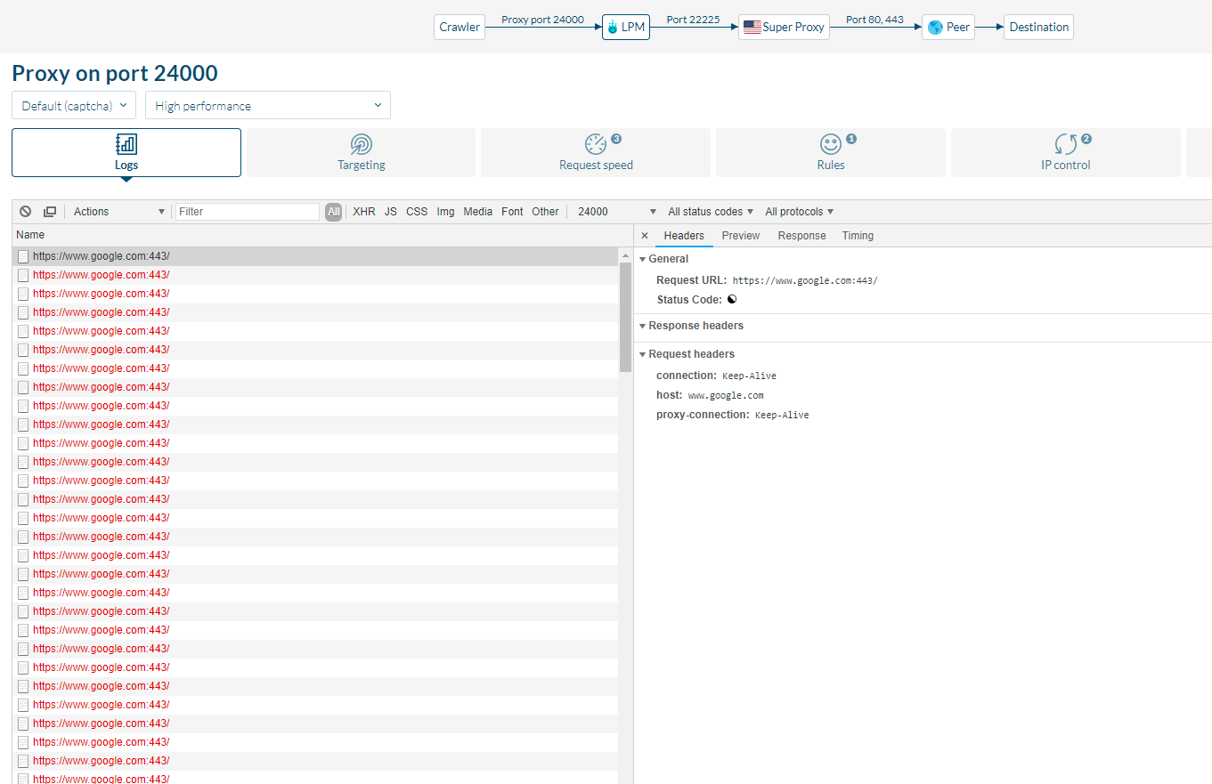Viewport: 1212px width, 784px height.
Task: Select the highlighted google.com request row
Action: pyautogui.click(x=315, y=256)
